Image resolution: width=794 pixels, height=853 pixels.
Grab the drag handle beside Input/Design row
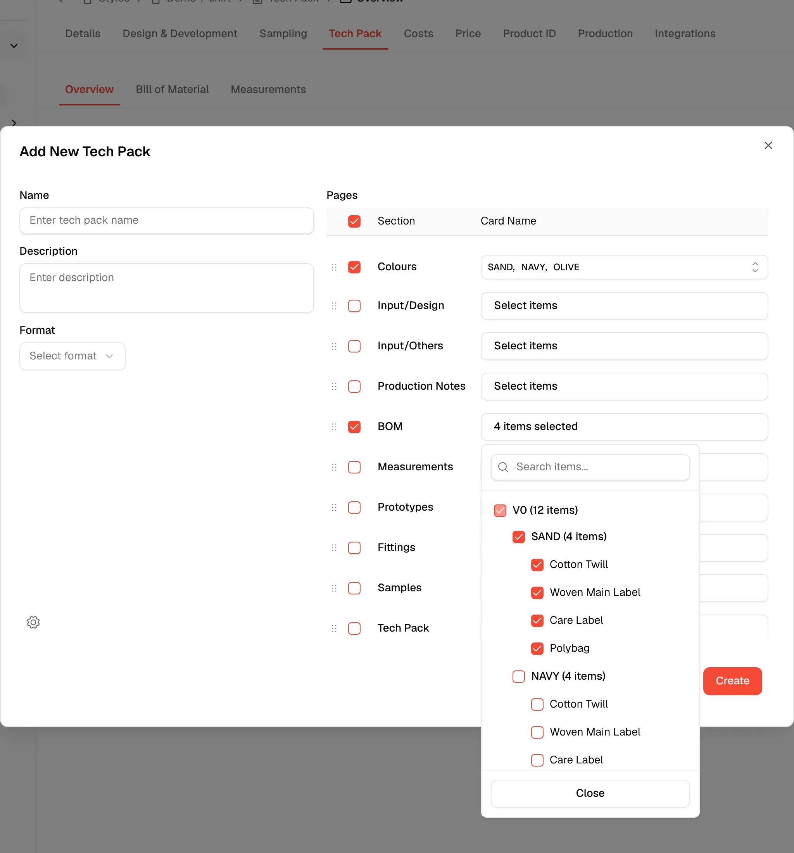334,306
